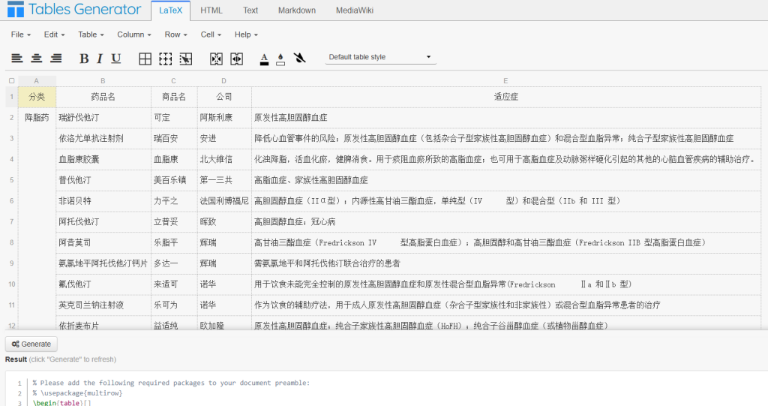Select the 血脂康胶囊 cell
This screenshot has height=406, width=768.
[103, 159]
